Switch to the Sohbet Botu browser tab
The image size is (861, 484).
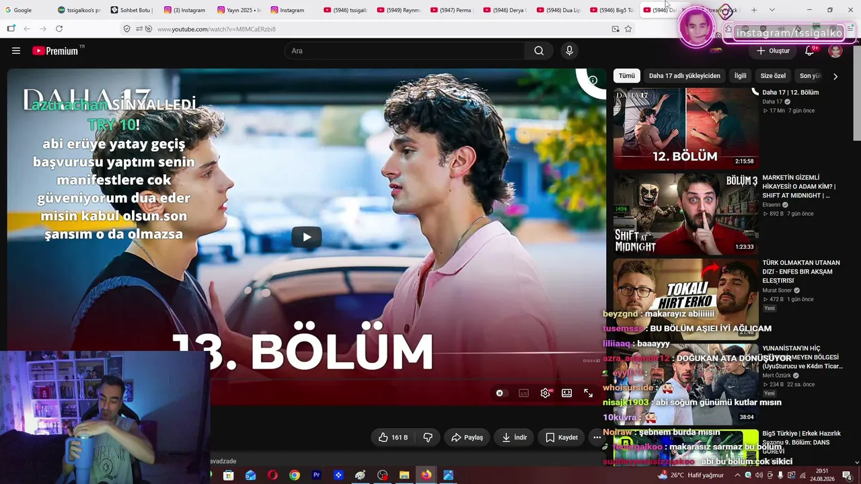(x=132, y=10)
